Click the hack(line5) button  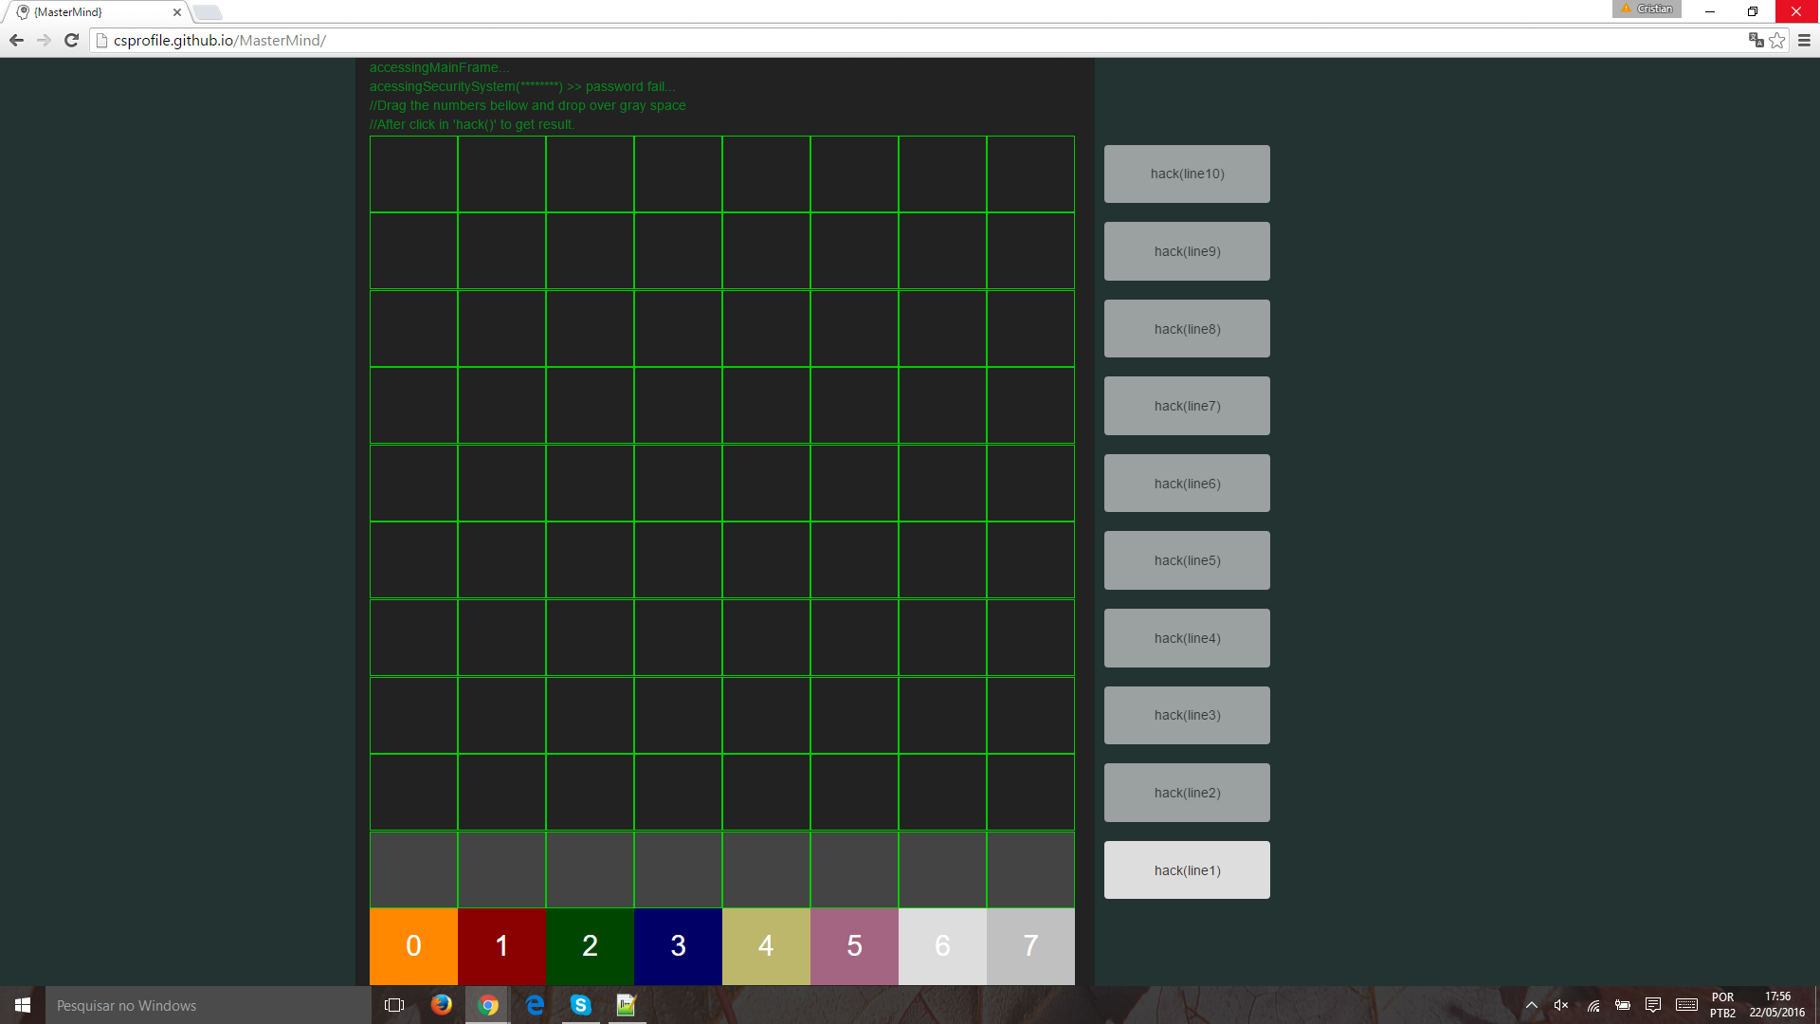1187,560
